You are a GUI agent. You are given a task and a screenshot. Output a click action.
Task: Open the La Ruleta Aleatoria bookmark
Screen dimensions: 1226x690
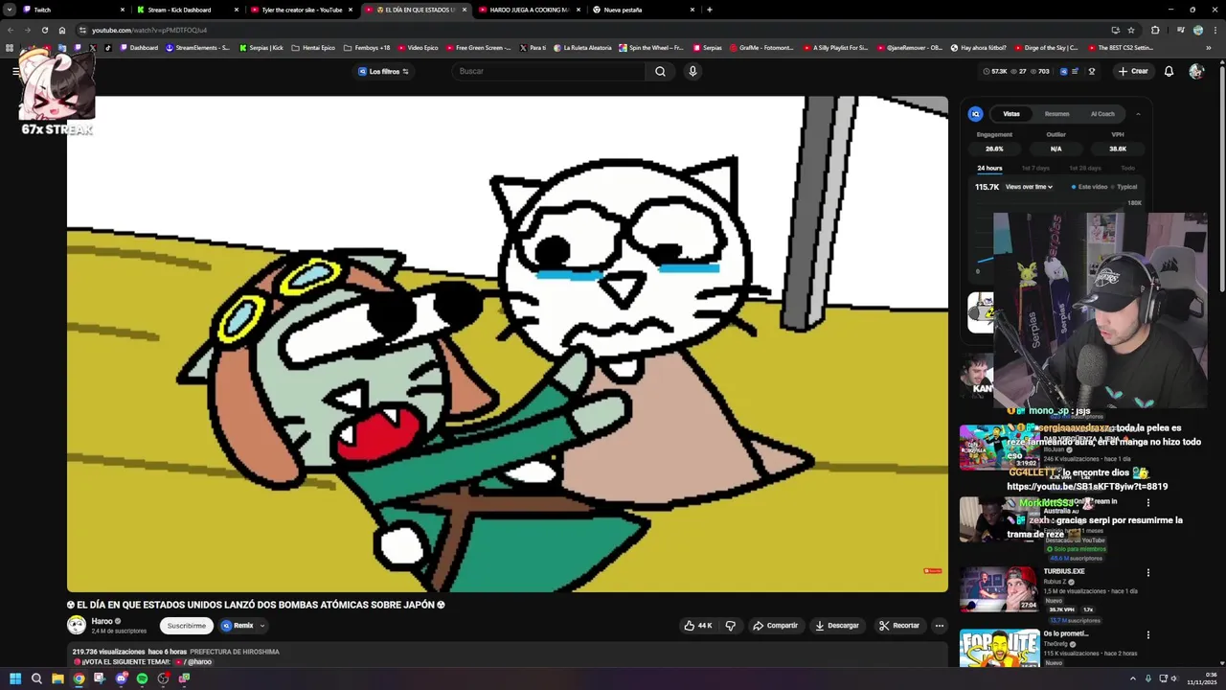583,47
